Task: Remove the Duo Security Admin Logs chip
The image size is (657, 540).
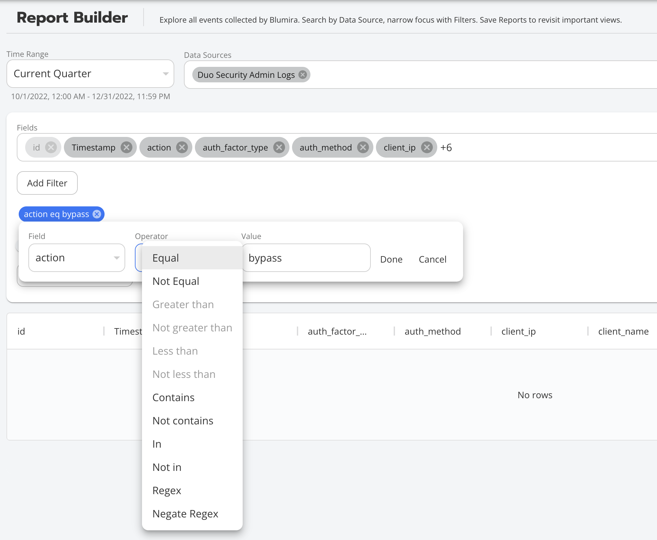Action: pyautogui.click(x=302, y=75)
